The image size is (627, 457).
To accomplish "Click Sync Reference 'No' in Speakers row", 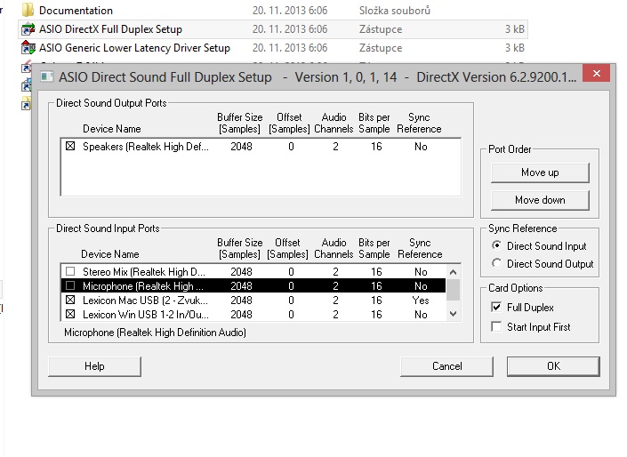I will coord(421,147).
